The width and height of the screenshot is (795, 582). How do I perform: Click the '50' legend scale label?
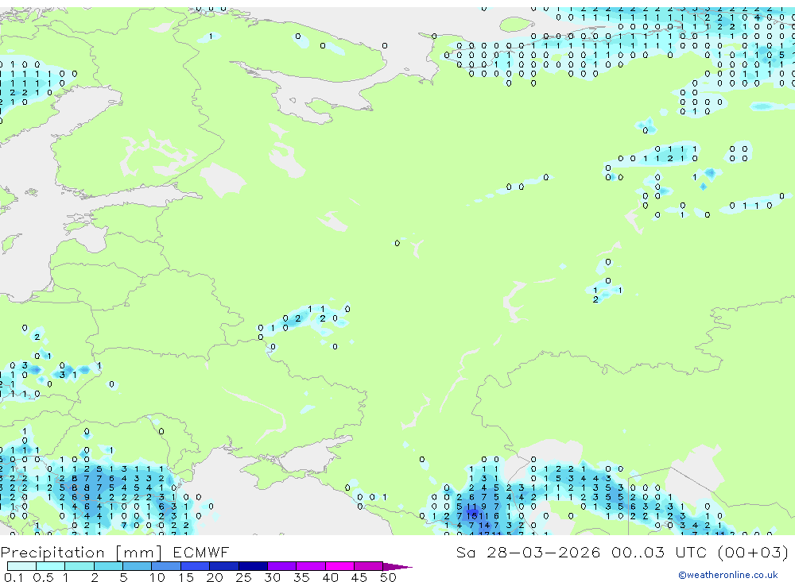tap(388, 577)
